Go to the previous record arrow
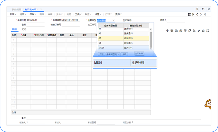 click(197, 14)
